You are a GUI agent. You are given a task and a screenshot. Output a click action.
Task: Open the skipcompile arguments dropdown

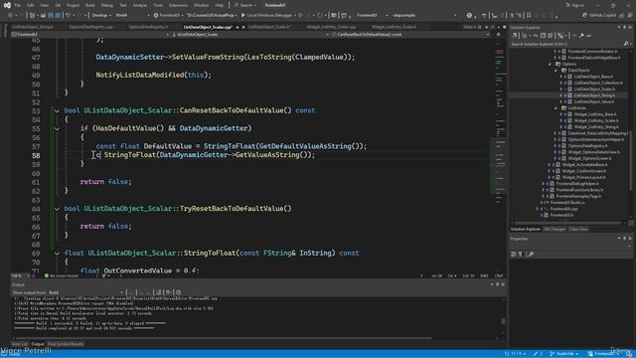424,15
